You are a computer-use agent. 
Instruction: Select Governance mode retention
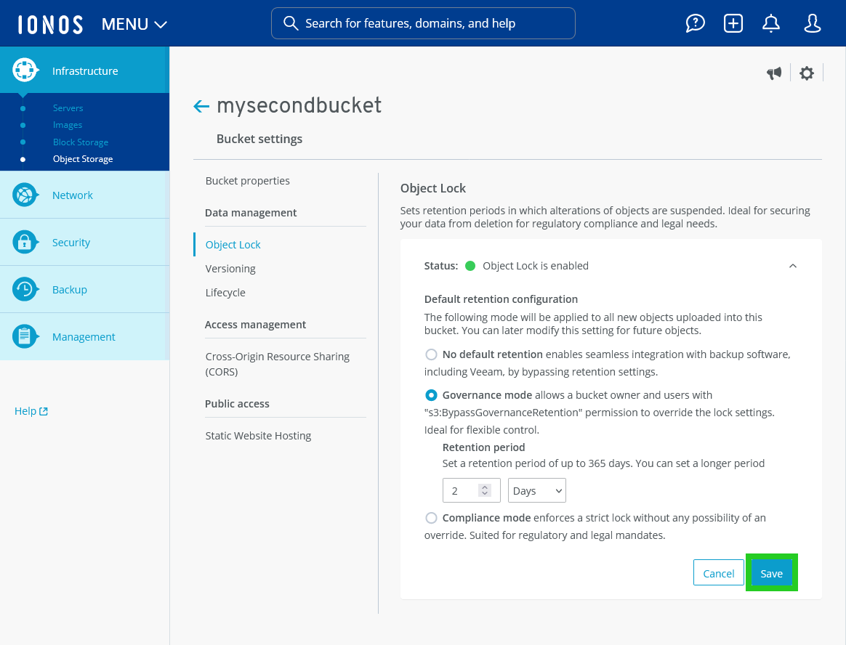coord(431,395)
